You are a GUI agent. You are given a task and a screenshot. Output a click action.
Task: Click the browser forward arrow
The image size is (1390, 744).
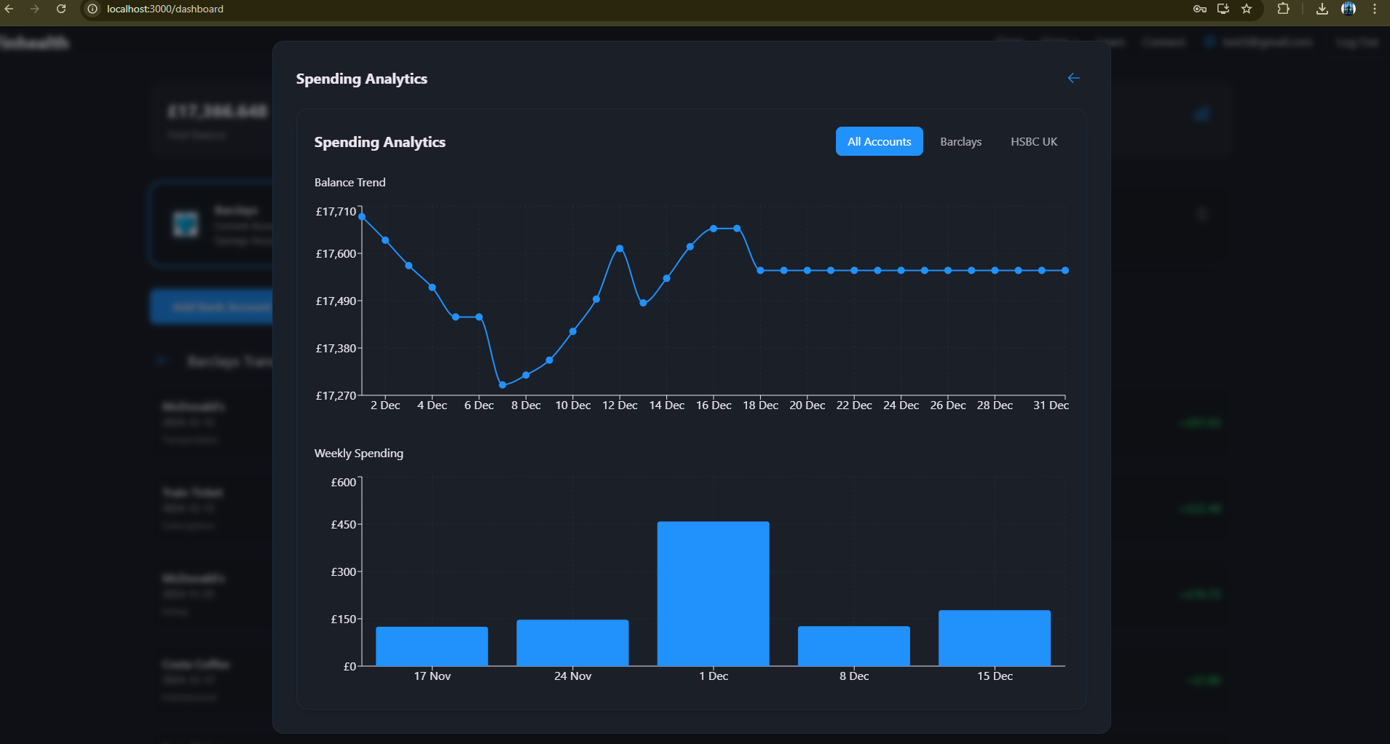[x=35, y=9]
